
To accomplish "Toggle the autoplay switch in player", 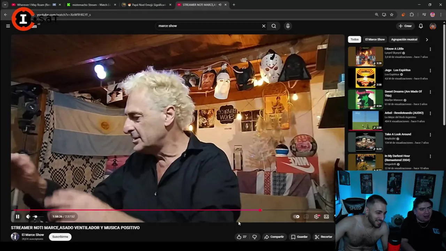I will pyautogui.click(x=296, y=216).
